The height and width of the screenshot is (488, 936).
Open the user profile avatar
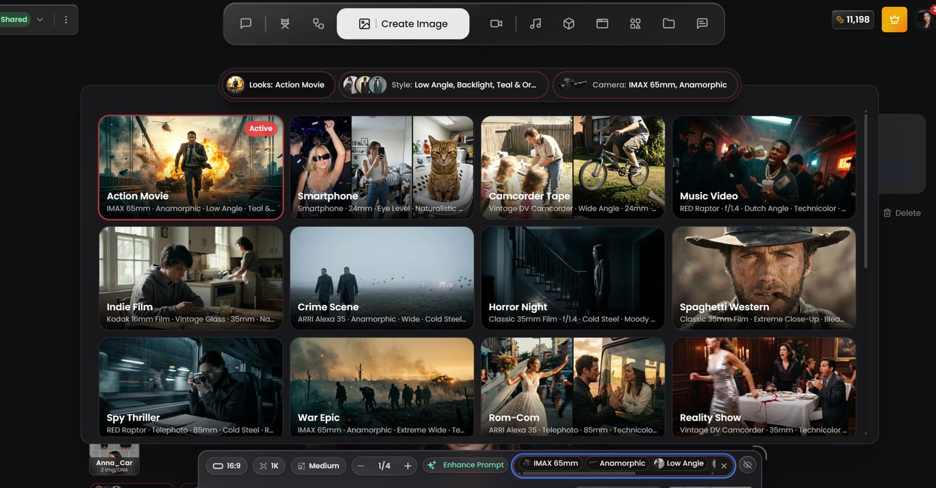tap(926, 19)
